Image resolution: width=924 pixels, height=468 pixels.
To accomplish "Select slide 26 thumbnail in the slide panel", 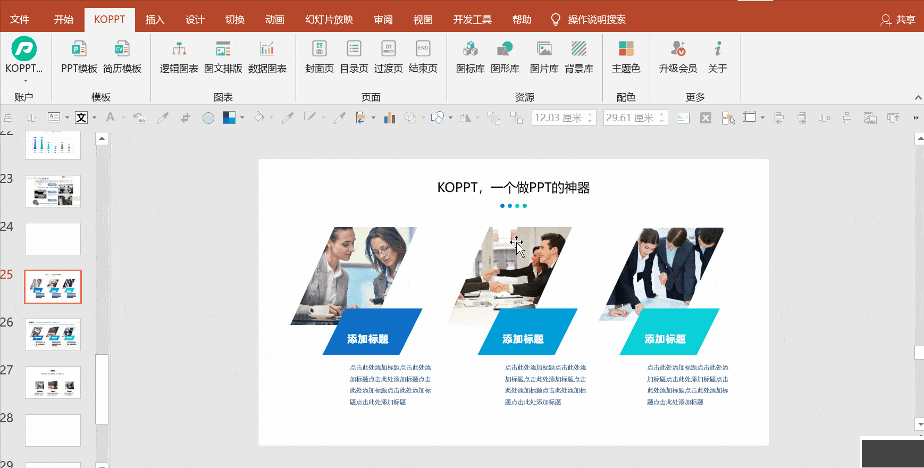I will pyautogui.click(x=53, y=335).
